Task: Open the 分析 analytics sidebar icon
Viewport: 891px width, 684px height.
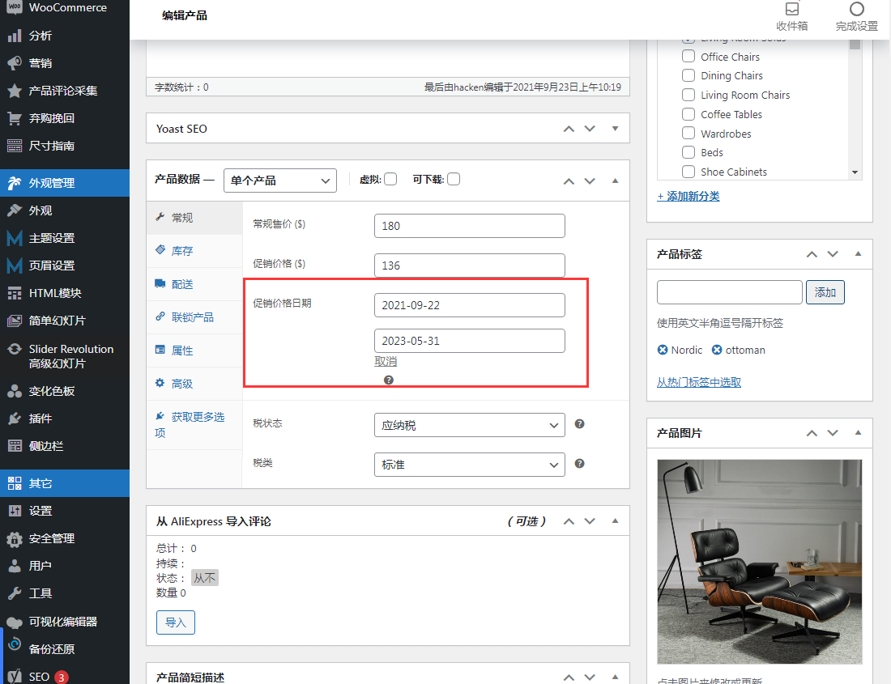Action: [x=15, y=36]
